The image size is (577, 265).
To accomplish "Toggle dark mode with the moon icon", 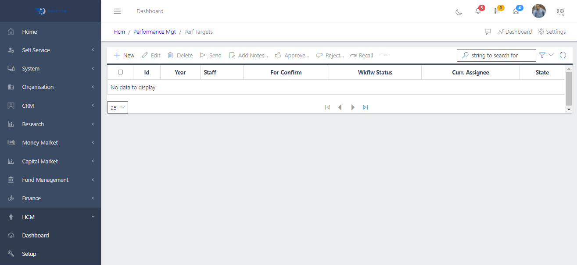I will (x=458, y=12).
